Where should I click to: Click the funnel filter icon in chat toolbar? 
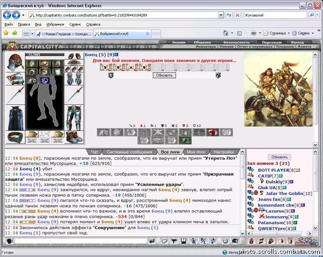coord(174,241)
